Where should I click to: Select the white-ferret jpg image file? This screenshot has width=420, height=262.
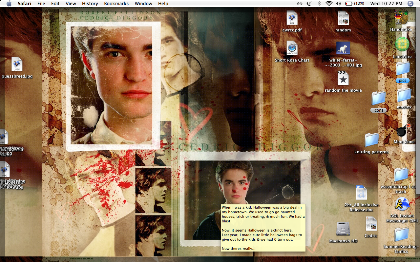pyautogui.click(x=343, y=48)
